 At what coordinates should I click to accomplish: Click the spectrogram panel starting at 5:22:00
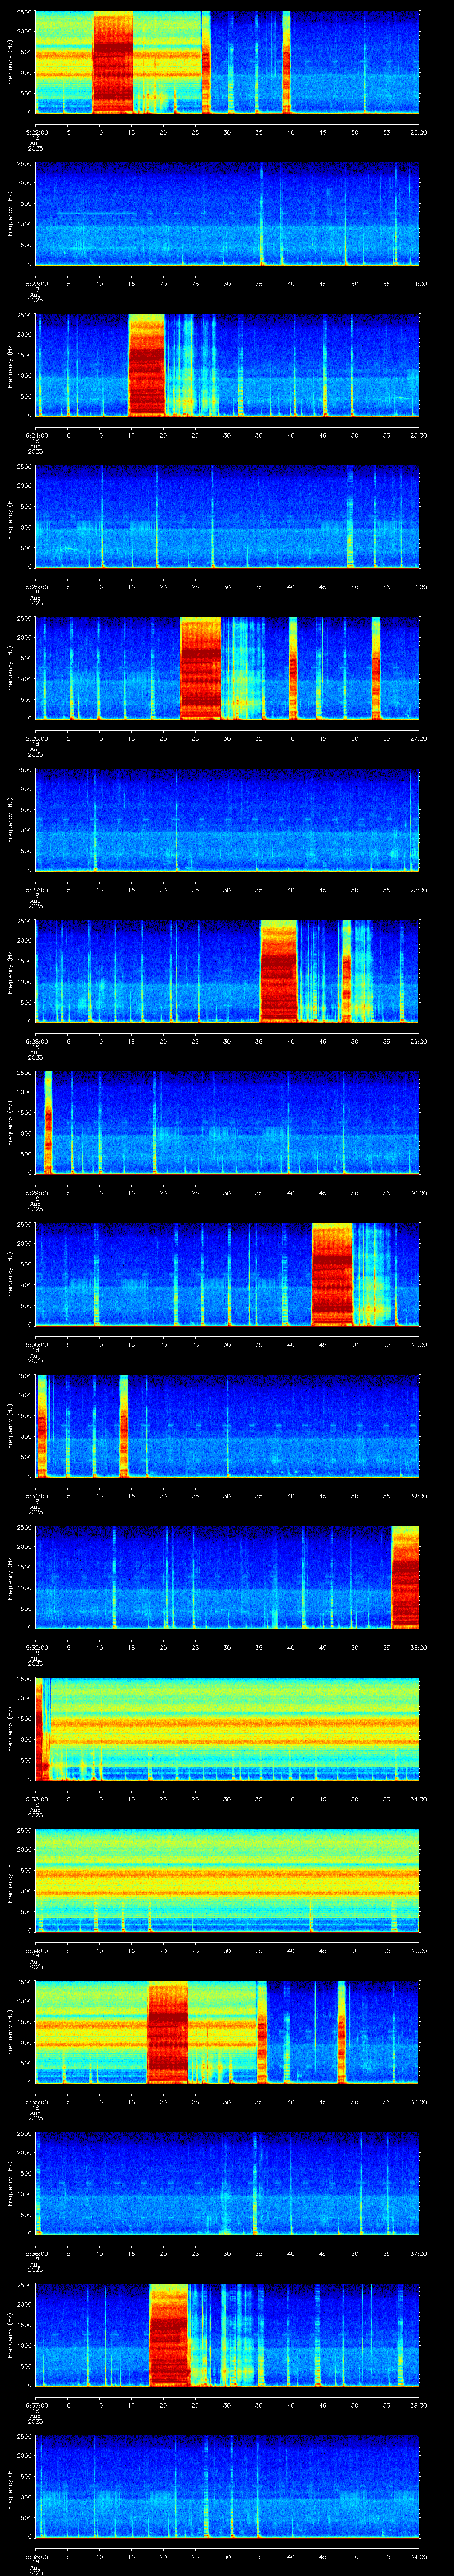(x=227, y=62)
